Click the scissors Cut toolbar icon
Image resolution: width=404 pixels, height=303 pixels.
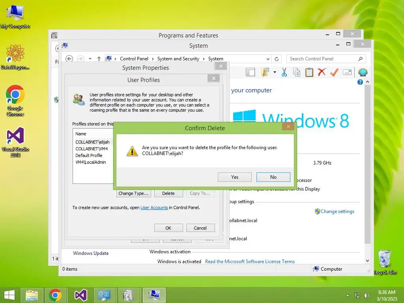[284, 73]
